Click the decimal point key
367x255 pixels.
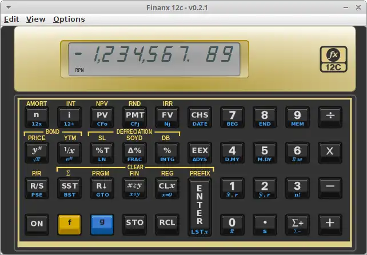tap(265, 224)
